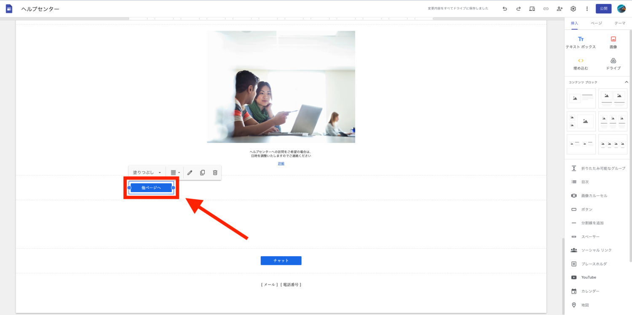Image resolution: width=632 pixels, height=315 pixels.
Task: Open the 塗りつぶし style dropdown
Action: [x=147, y=172]
